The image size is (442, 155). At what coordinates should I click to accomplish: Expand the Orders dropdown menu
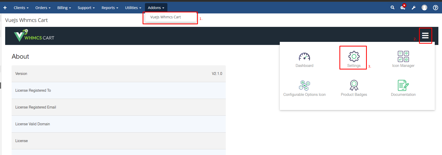pos(43,8)
